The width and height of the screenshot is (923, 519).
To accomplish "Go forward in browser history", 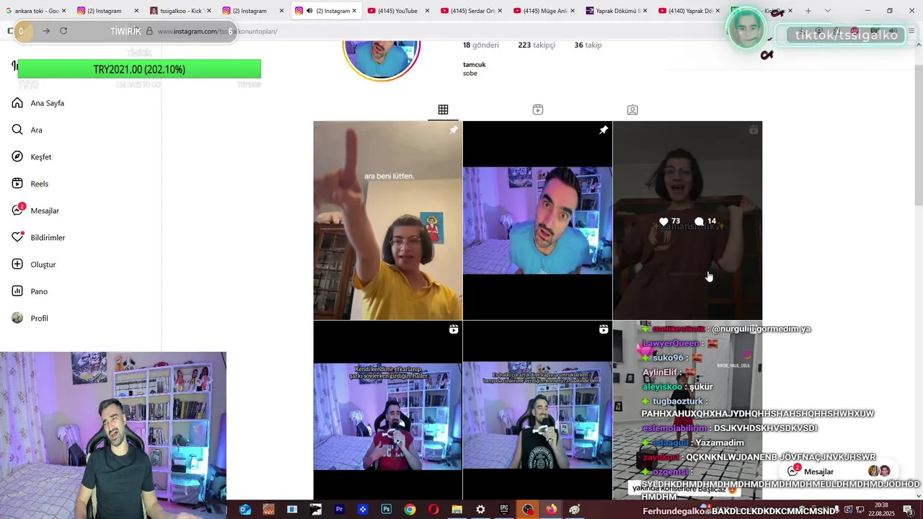I will [x=46, y=31].
